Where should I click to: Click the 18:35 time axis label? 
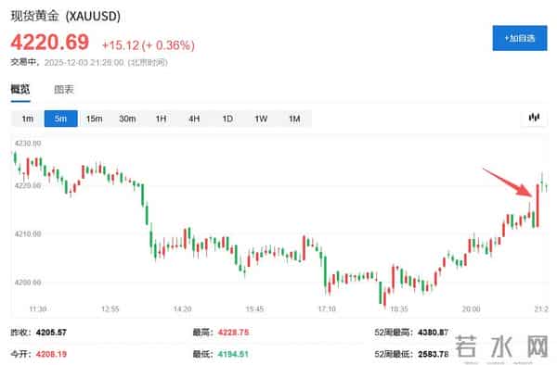[x=399, y=309]
